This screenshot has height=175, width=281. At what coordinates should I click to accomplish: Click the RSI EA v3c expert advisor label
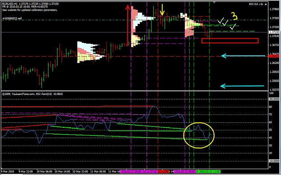coord(256,4)
